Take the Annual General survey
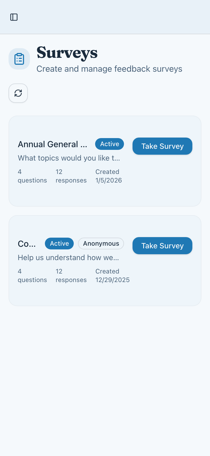 click(162, 146)
